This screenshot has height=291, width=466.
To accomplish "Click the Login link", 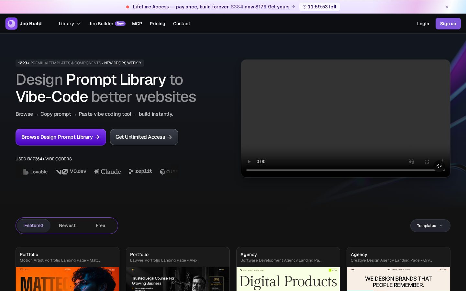I will [x=423, y=24].
